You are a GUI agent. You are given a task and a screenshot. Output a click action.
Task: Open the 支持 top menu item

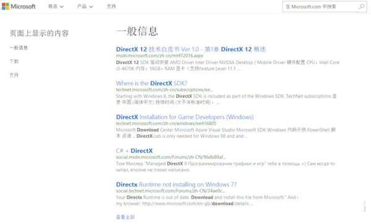click(111, 7)
